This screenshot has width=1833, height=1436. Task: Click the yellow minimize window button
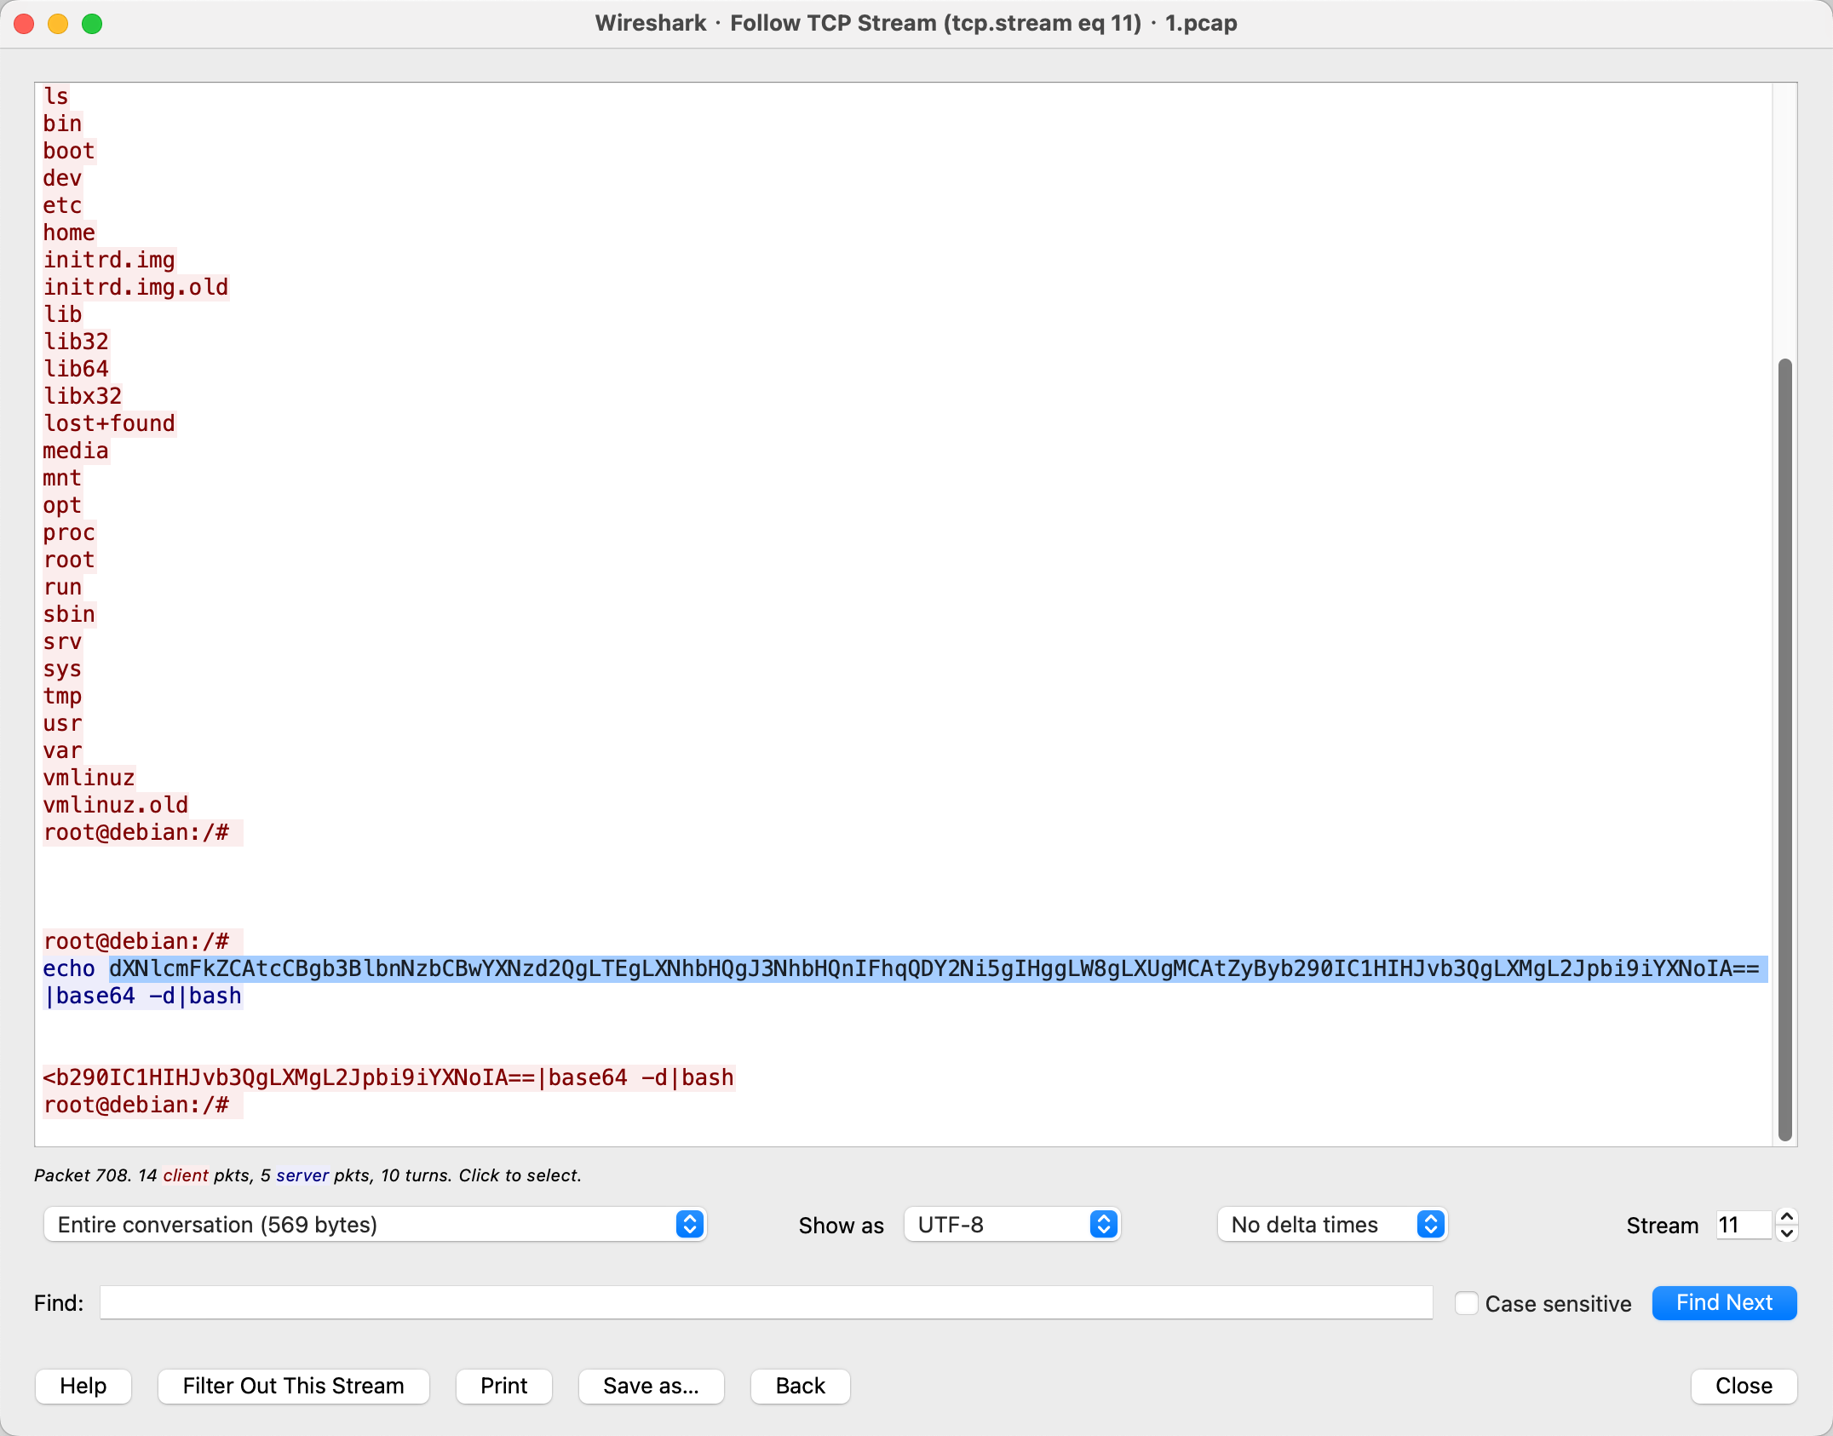pyautogui.click(x=58, y=24)
